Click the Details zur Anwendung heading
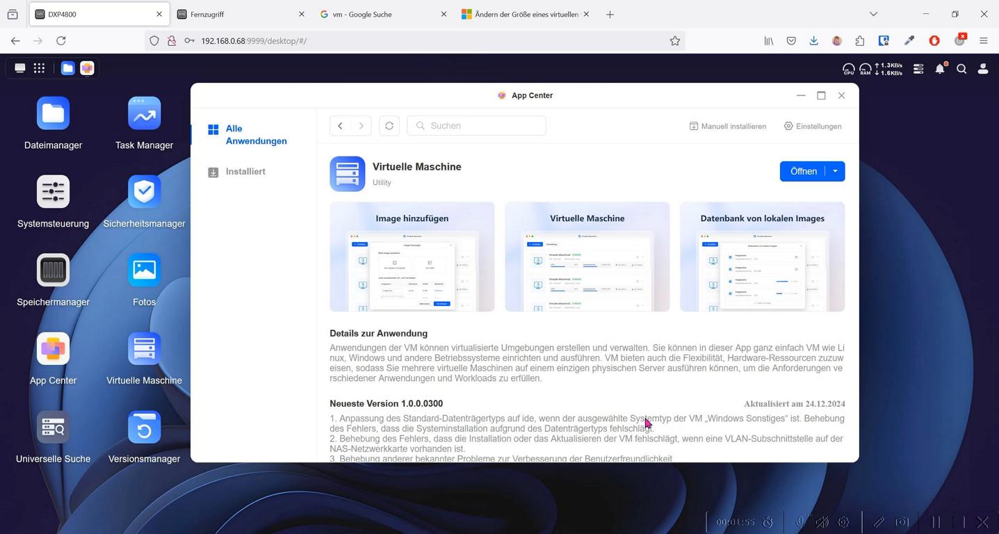Viewport: 999px width, 534px height. pos(379,333)
